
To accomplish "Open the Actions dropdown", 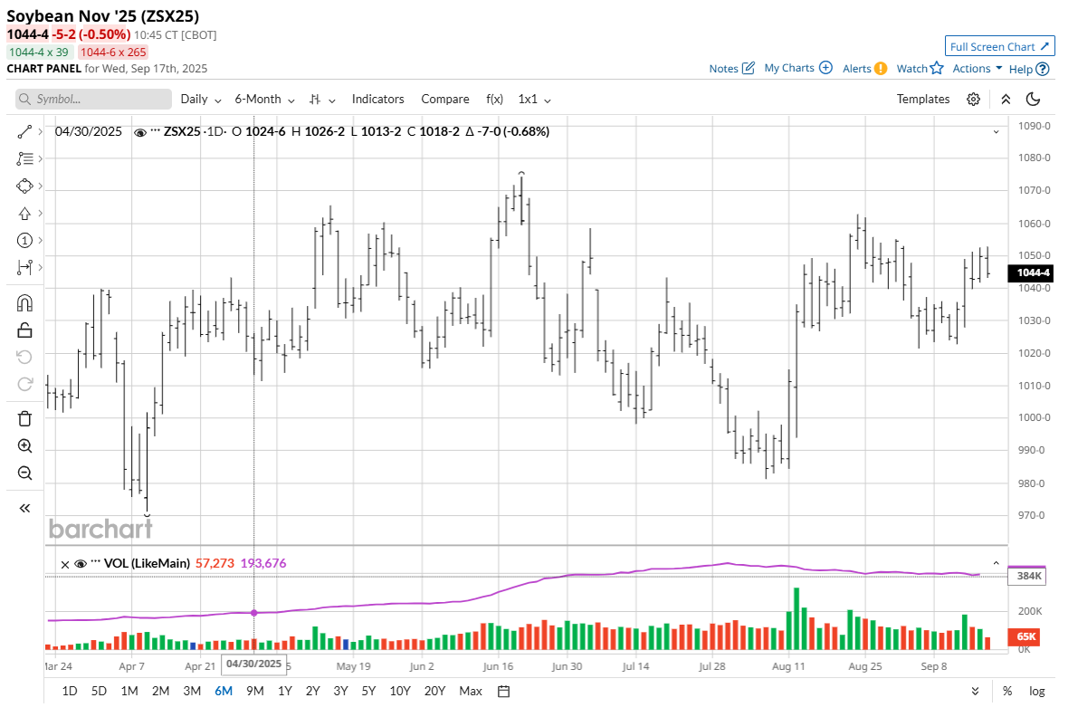I will pyautogui.click(x=977, y=68).
